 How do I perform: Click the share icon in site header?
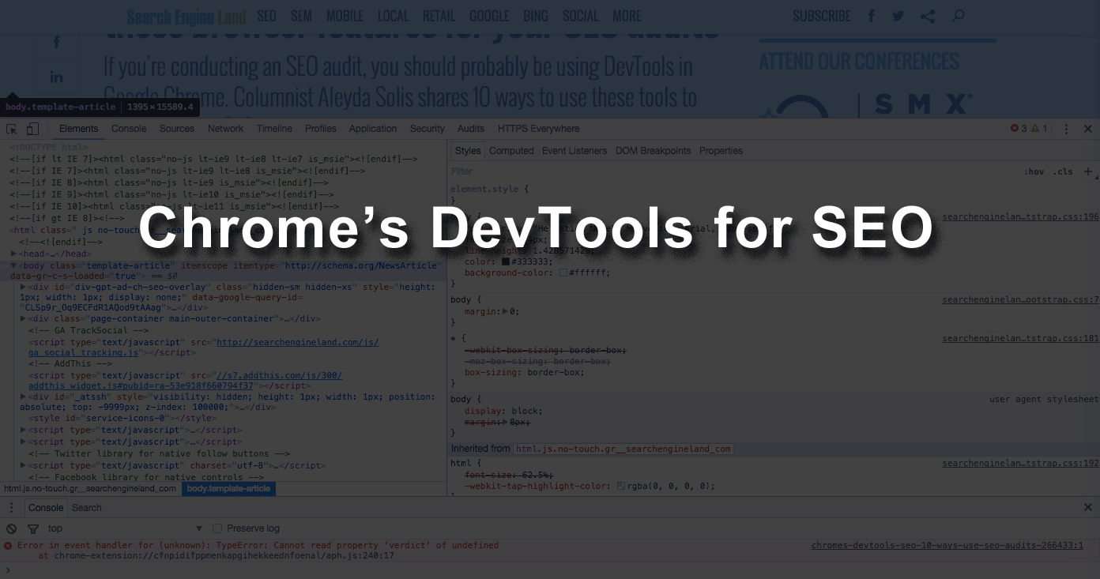(x=929, y=16)
